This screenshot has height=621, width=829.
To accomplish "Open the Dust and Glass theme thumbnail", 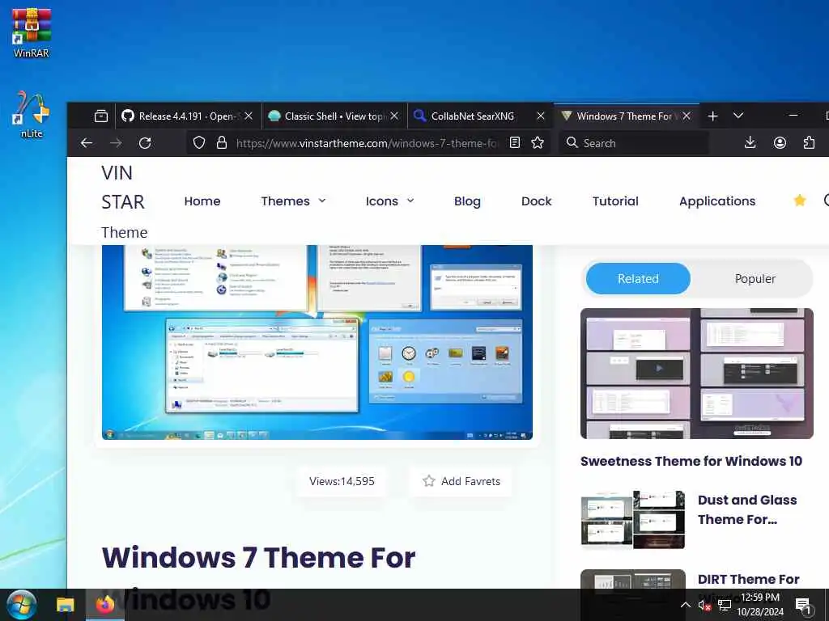I will 633,520.
